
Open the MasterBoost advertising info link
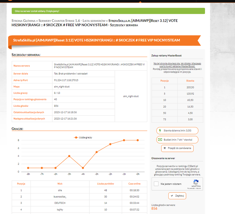[x=177, y=65]
